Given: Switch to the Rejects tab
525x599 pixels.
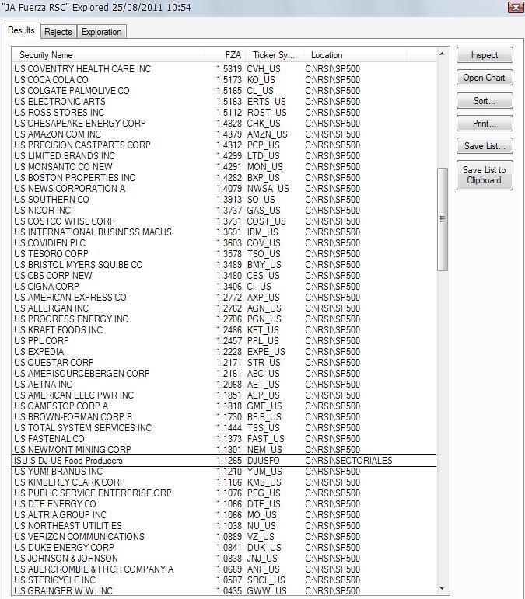Looking at the screenshot, I should point(58,32).
